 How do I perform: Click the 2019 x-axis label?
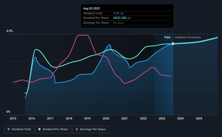(x=87, y=118)
